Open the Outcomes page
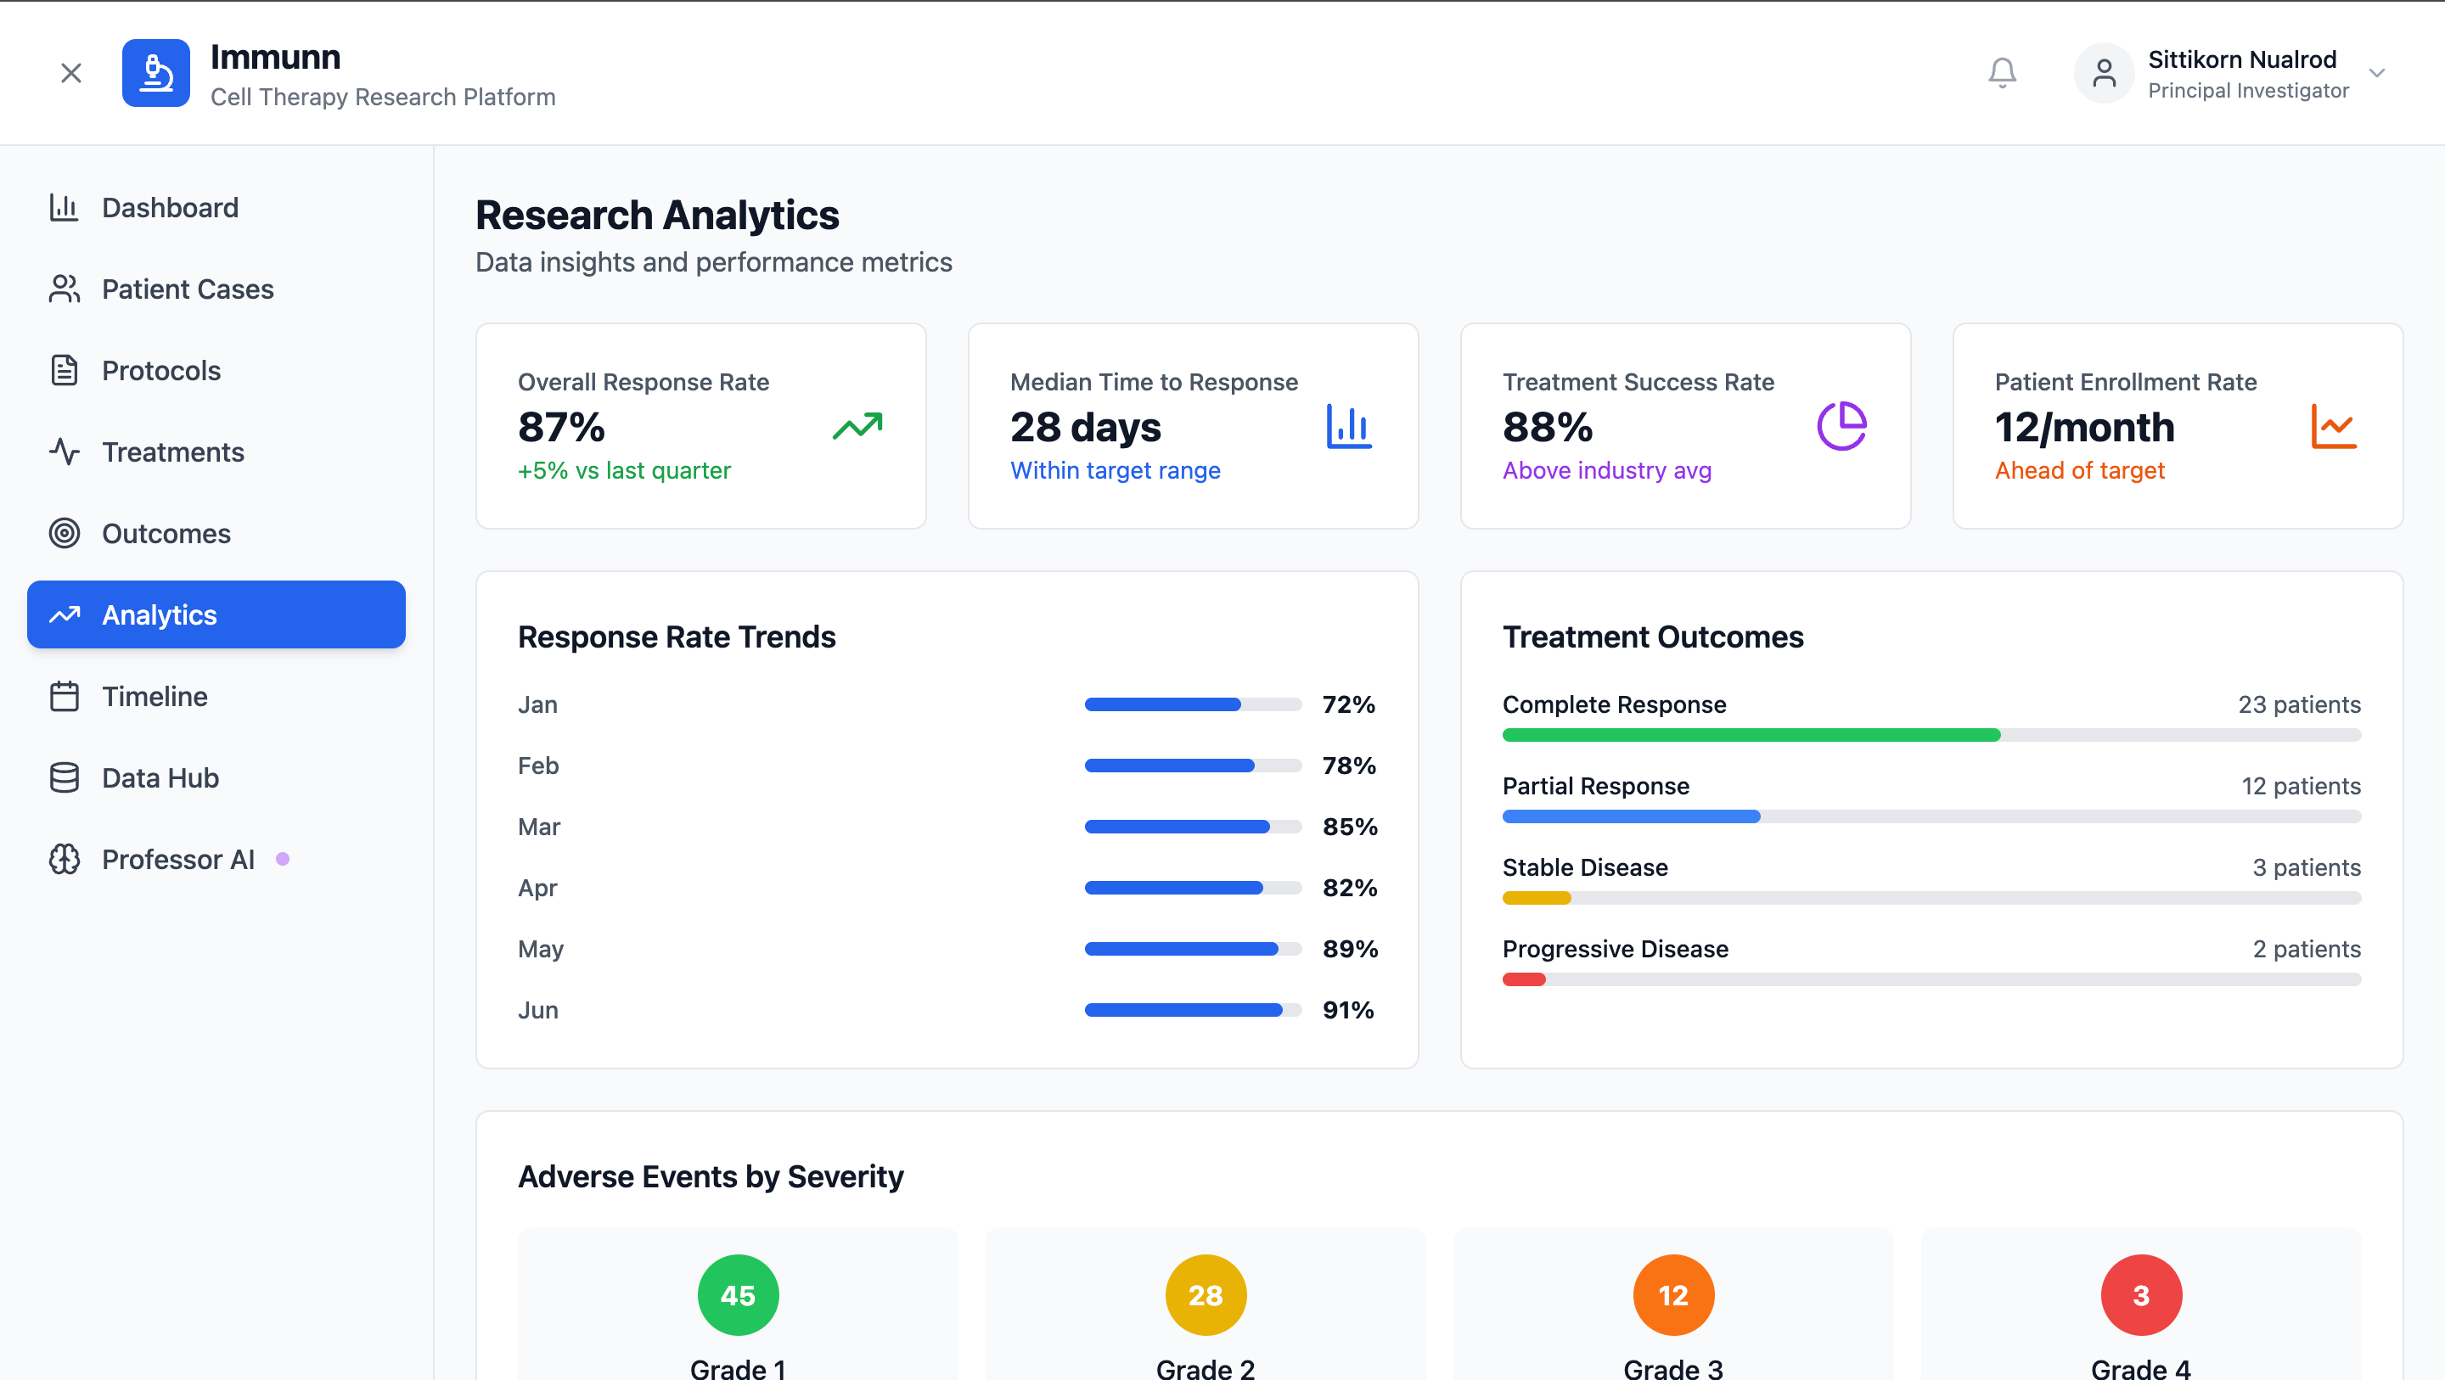This screenshot has width=2445, height=1380. (x=166, y=533)
